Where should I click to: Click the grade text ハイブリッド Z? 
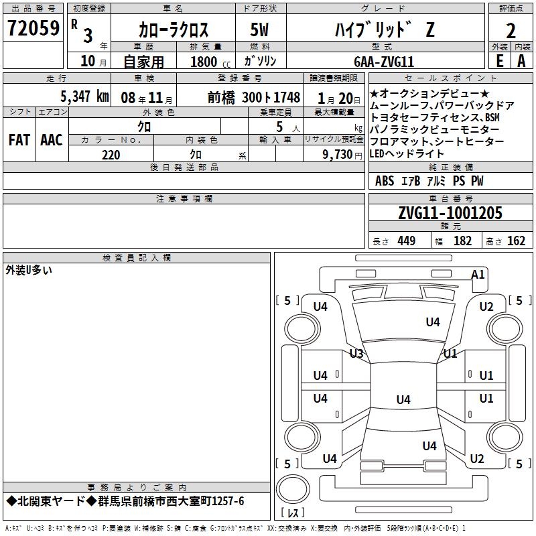tap(385, 29)
